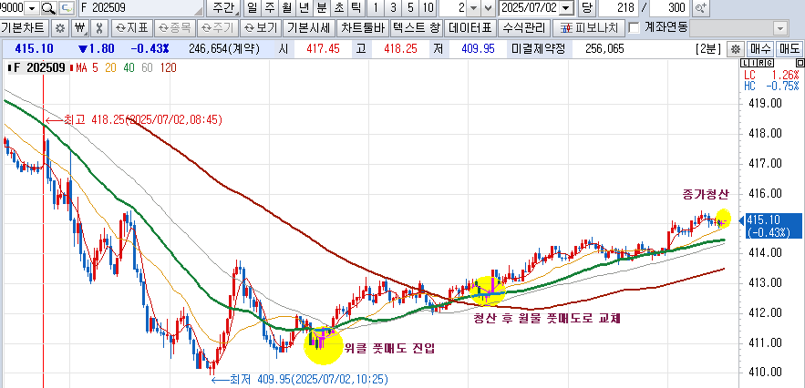The width and height of the screenshot is (805, 388).
Task: Open chart settings gear beside 매수
Action: pyautogui.click(x=737, y=50)
